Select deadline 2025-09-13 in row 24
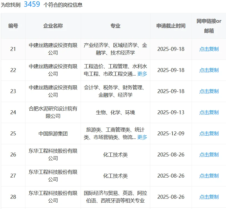Image resolution: width=226 pixels, height=209 pixels. coord(171,112)
